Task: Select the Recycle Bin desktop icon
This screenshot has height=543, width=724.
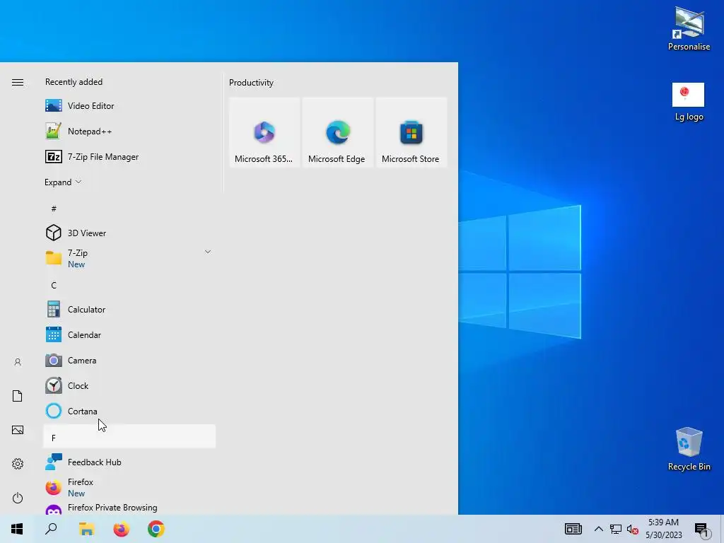Action: 689,449
